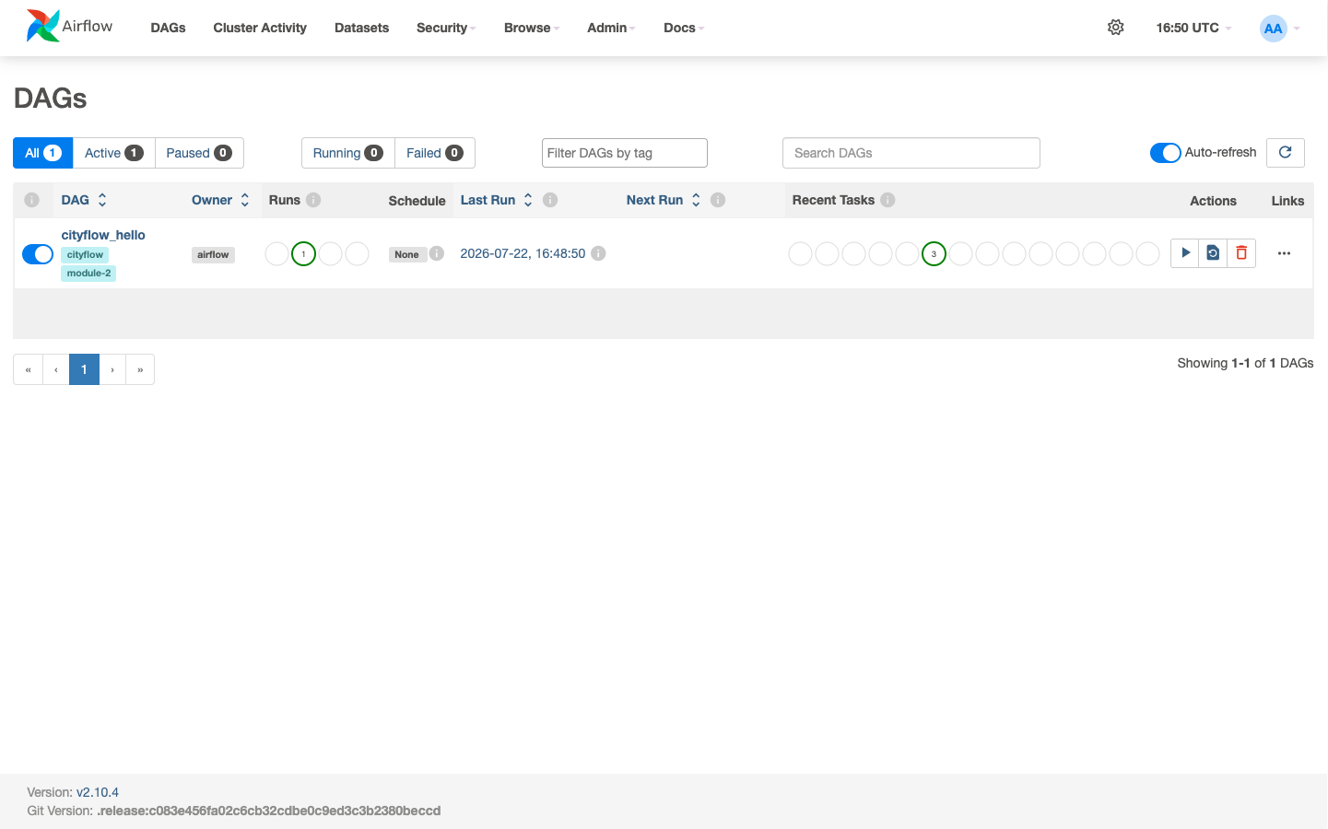Click the info icon in the first header column
Viewport: 1328px width, 829px height.
pos(31,200)
